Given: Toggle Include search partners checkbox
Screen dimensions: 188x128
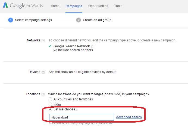Looking at the screenshot, I should pyautogui.click(x=55, y=50).
